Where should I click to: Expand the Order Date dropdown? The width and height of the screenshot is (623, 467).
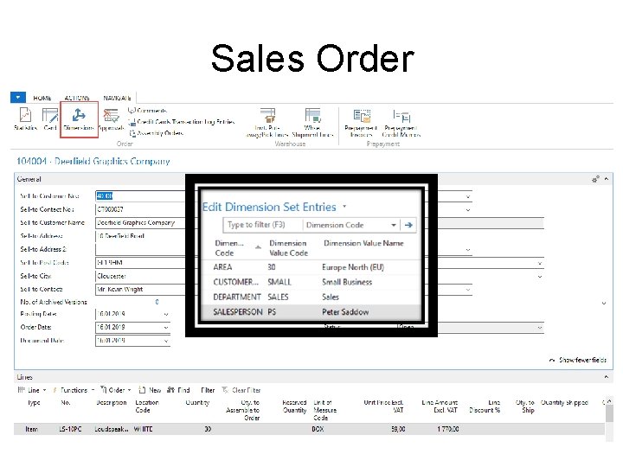coord(166,328)
